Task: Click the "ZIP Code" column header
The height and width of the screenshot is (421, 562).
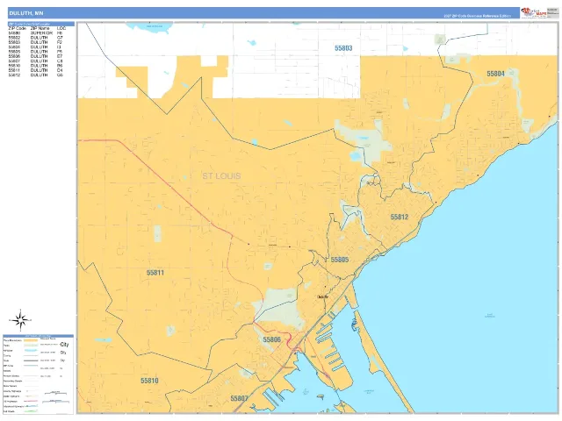Action: point(18,28)
